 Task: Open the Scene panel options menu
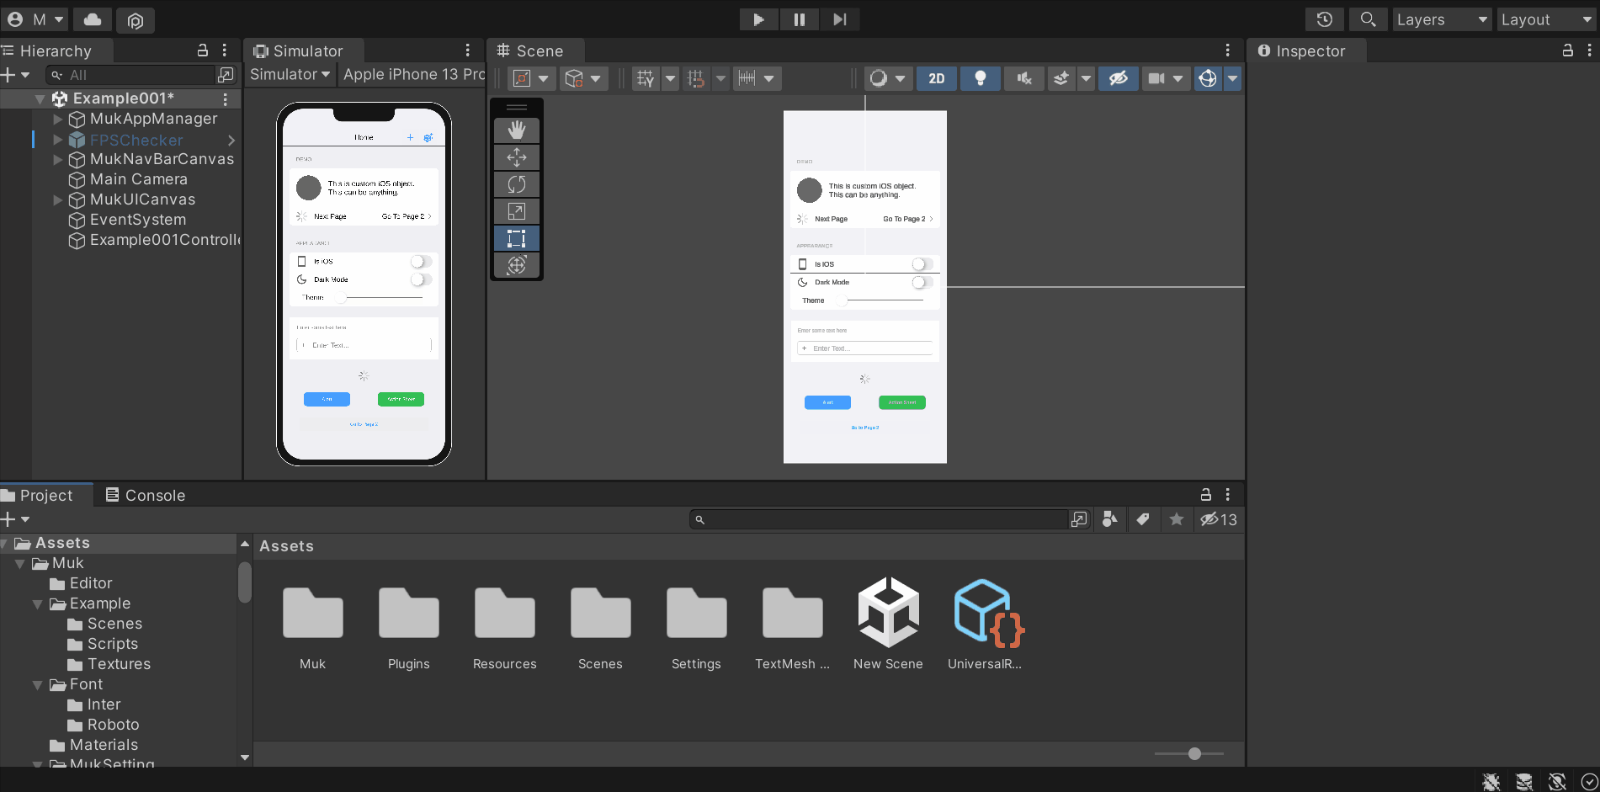click(x=1227, y=50)
